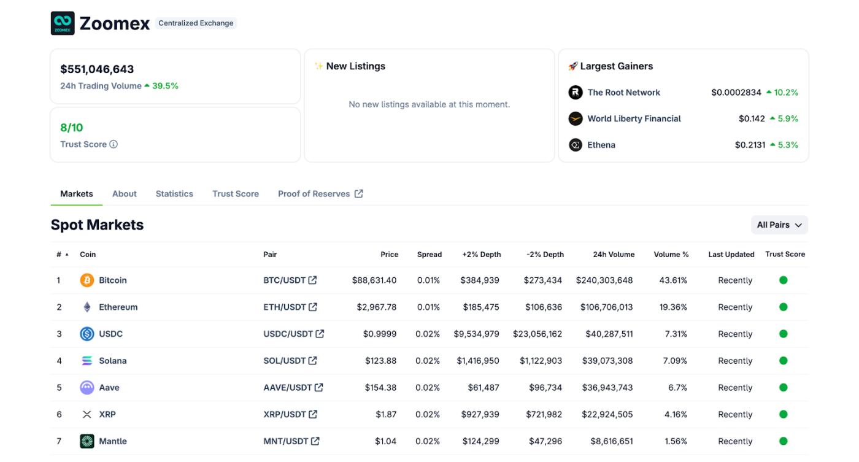This screenshot has height=462, width=859.
Task: Switch to the About tab
Action: 125,194
